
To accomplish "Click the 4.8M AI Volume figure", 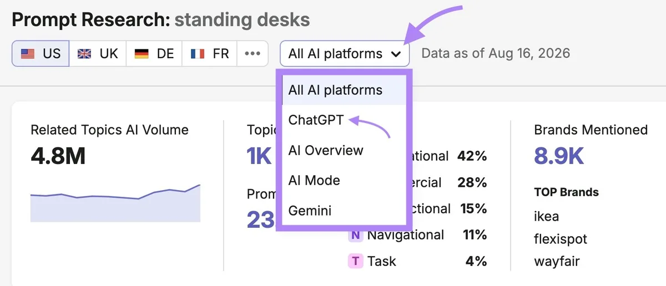I will [x=58, y=157].
